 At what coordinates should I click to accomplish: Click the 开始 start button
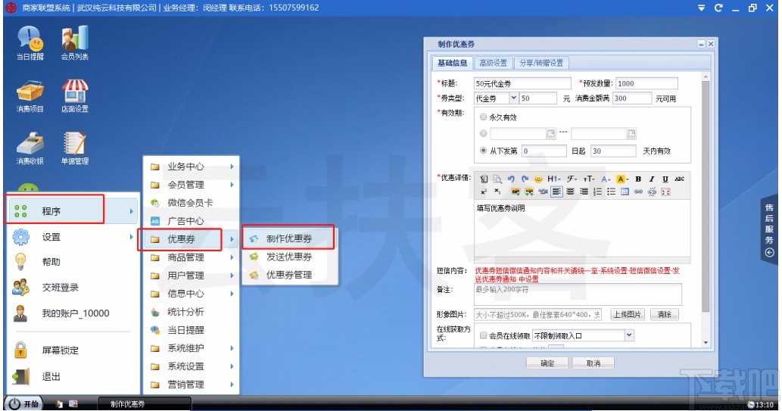[23, 403]
